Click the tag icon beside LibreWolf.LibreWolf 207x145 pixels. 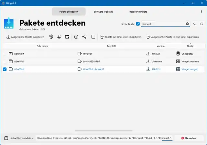[80, 69]
